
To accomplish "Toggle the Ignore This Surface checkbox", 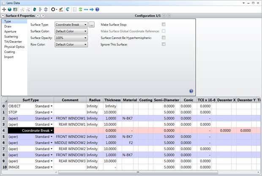I will pos(164,44).
